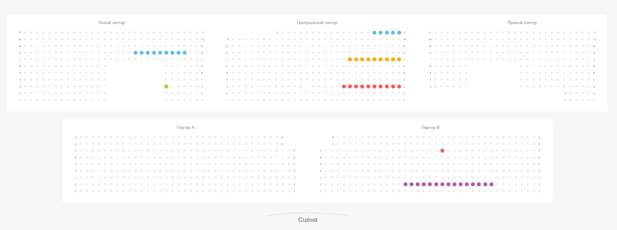Pick rightmost purple seat in Партер B
Screen dimensions: 617x230
(491, 184)
